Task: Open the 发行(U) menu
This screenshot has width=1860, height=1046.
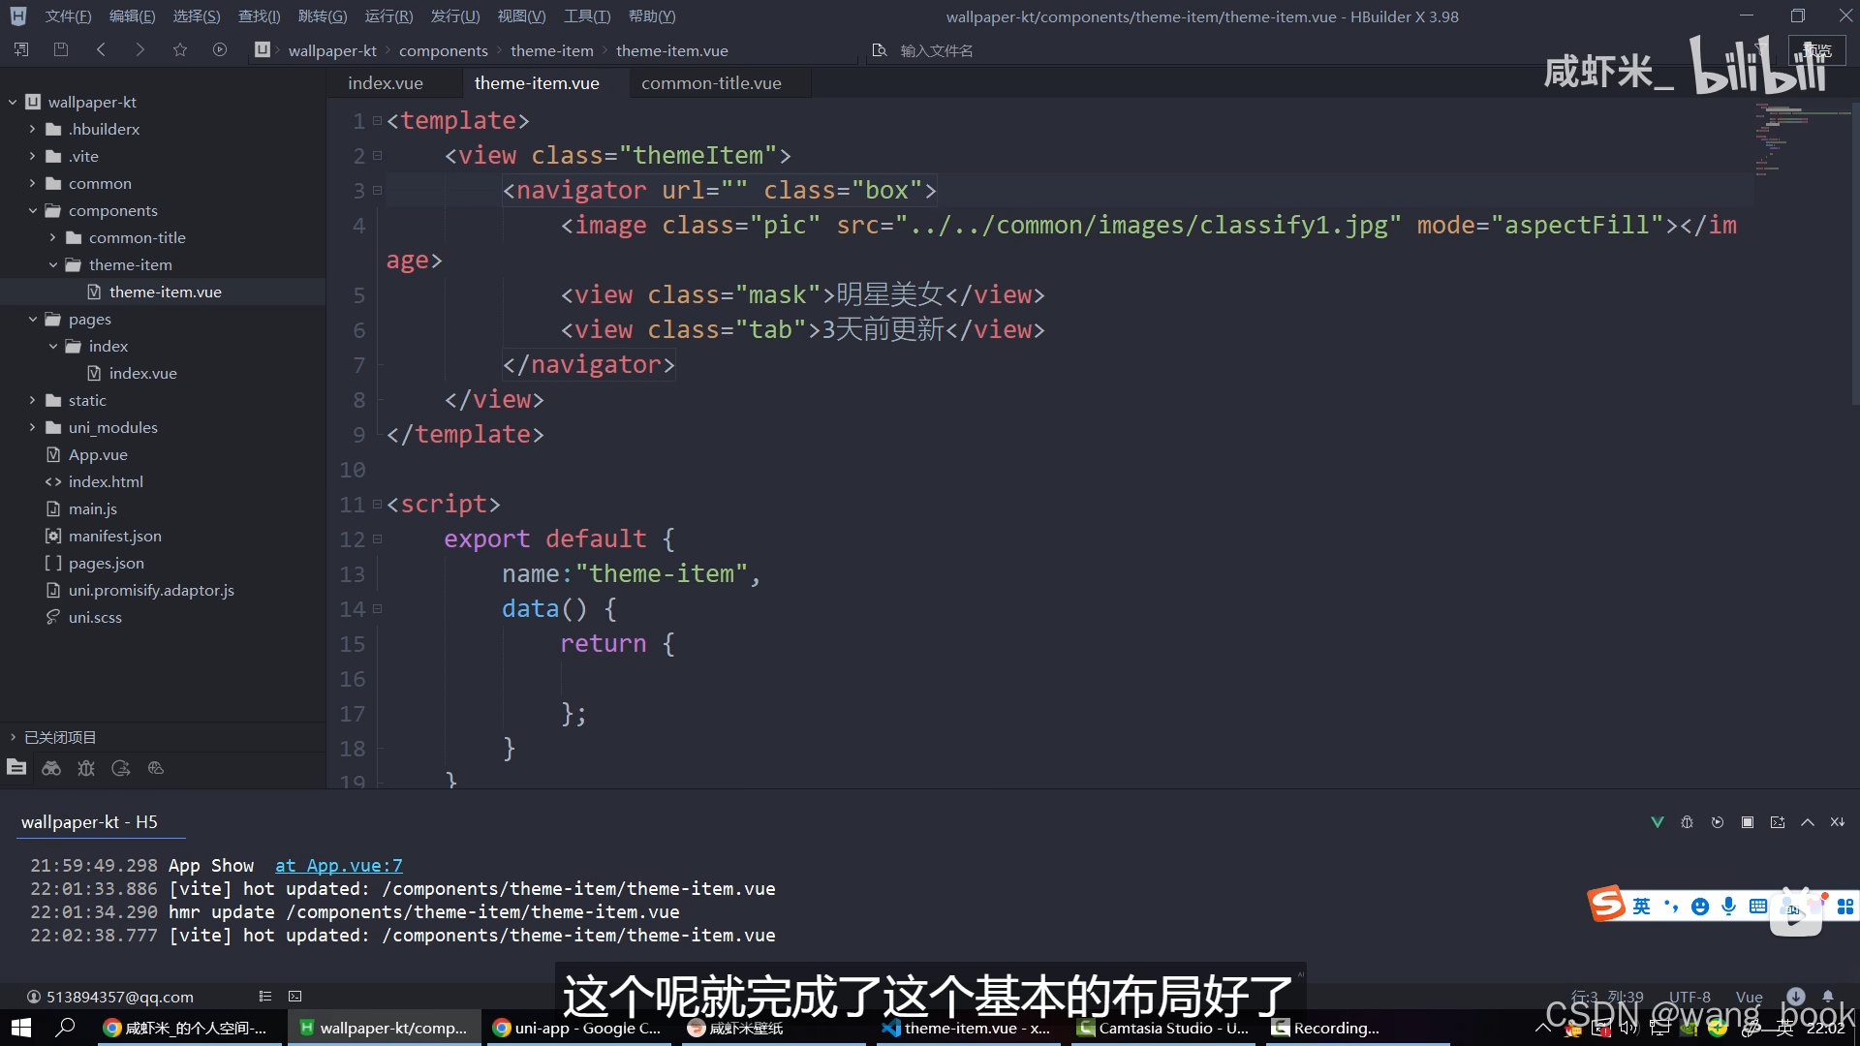Action: [x=455, y=16]
